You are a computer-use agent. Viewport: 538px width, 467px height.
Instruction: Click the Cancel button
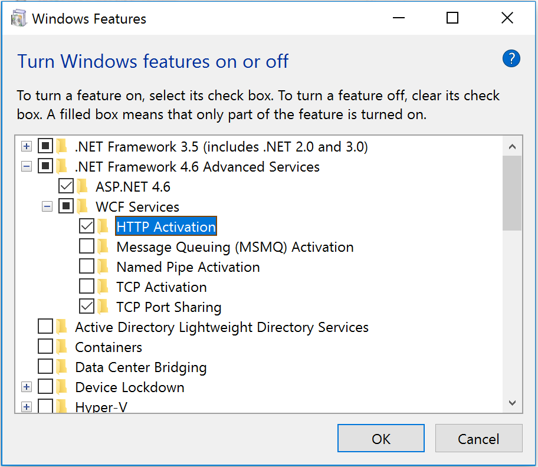click(x=478, y=439)
